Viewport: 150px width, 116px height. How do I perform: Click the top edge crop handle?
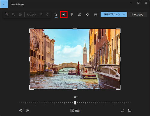(x=75, y=29)
